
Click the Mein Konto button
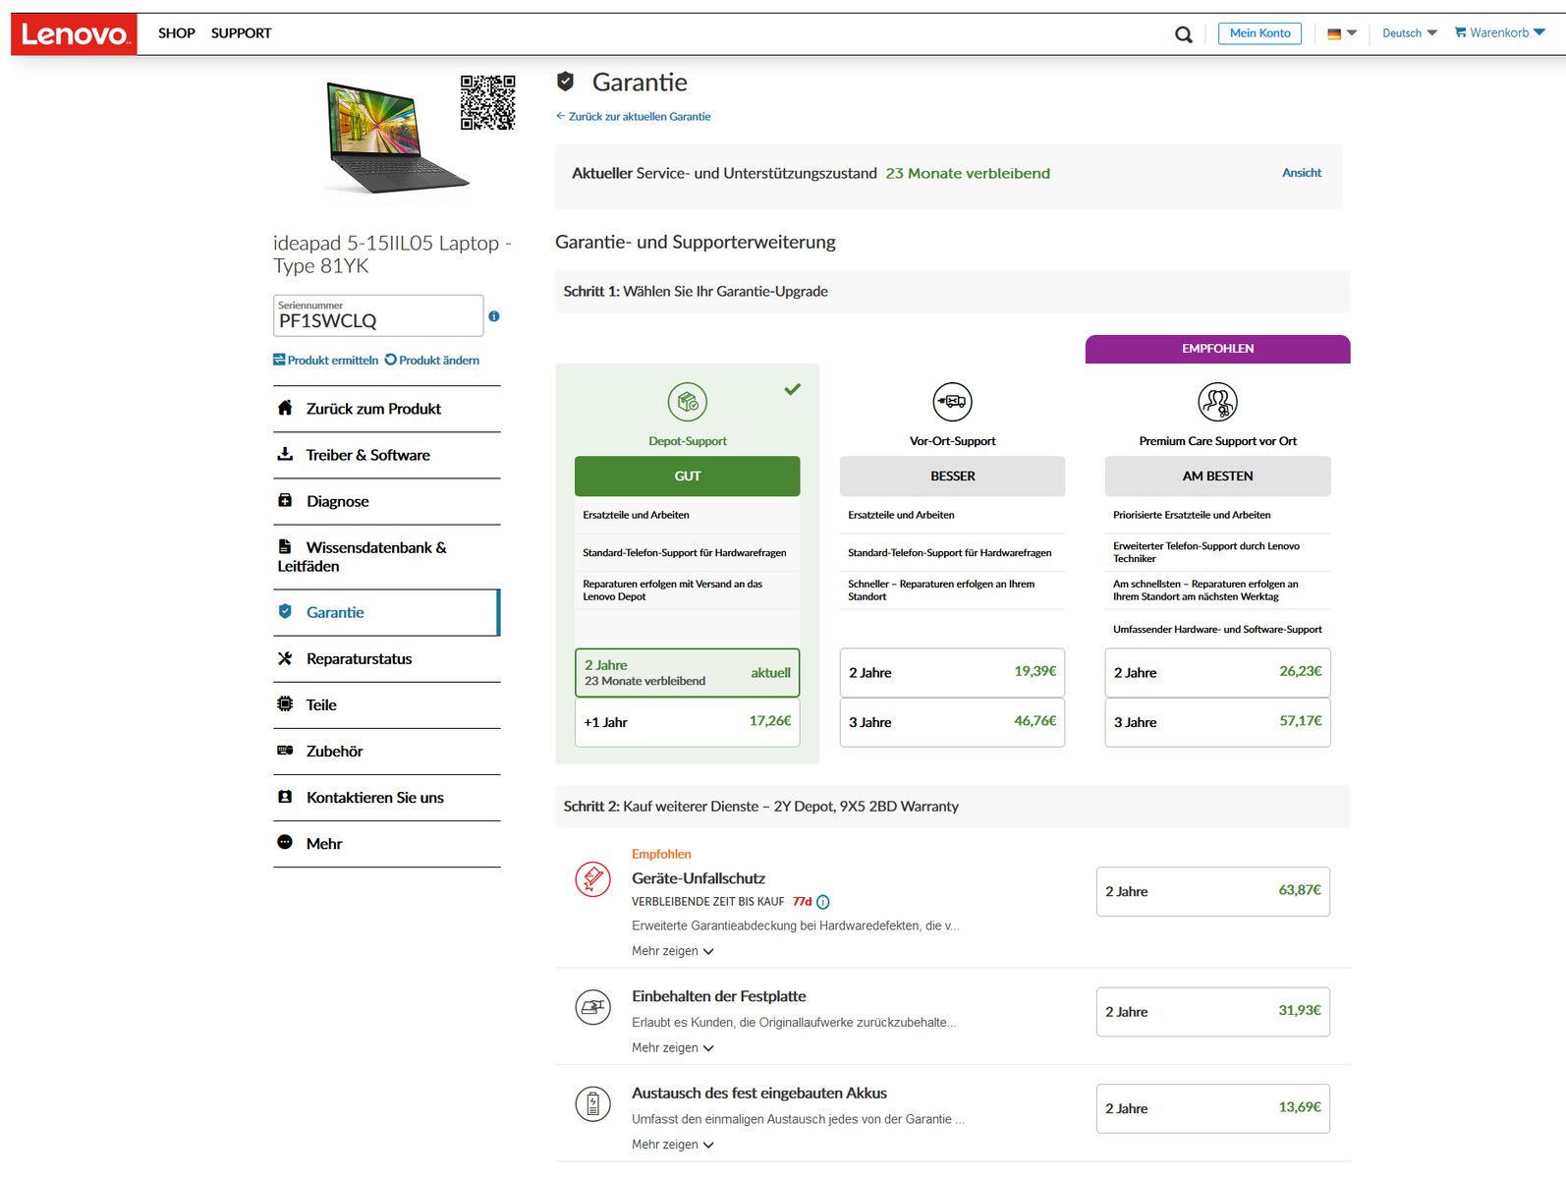[1260, 33]
